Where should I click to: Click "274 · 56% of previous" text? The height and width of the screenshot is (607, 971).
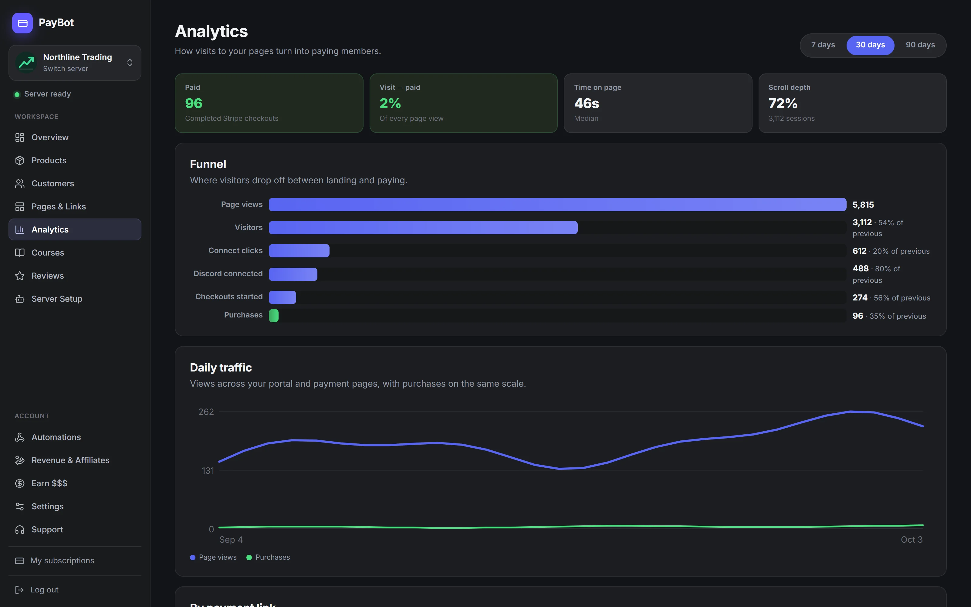click(x=891, y=298)
